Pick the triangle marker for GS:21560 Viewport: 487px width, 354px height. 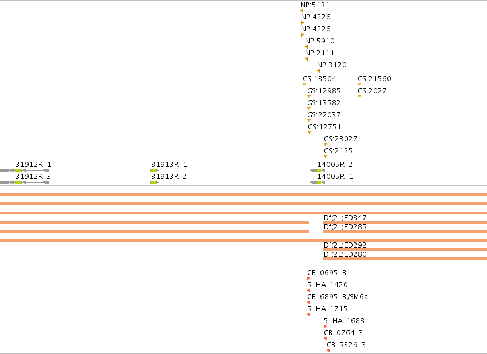tap(359, 85)
